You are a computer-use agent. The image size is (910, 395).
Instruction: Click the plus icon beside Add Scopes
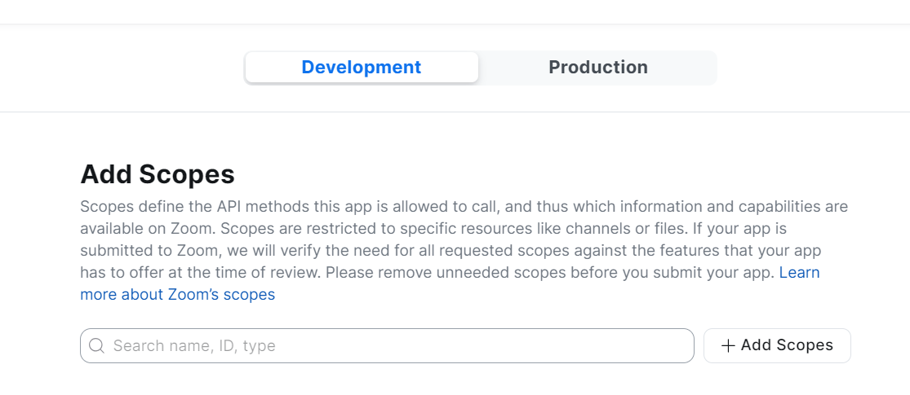click(728, 346)
